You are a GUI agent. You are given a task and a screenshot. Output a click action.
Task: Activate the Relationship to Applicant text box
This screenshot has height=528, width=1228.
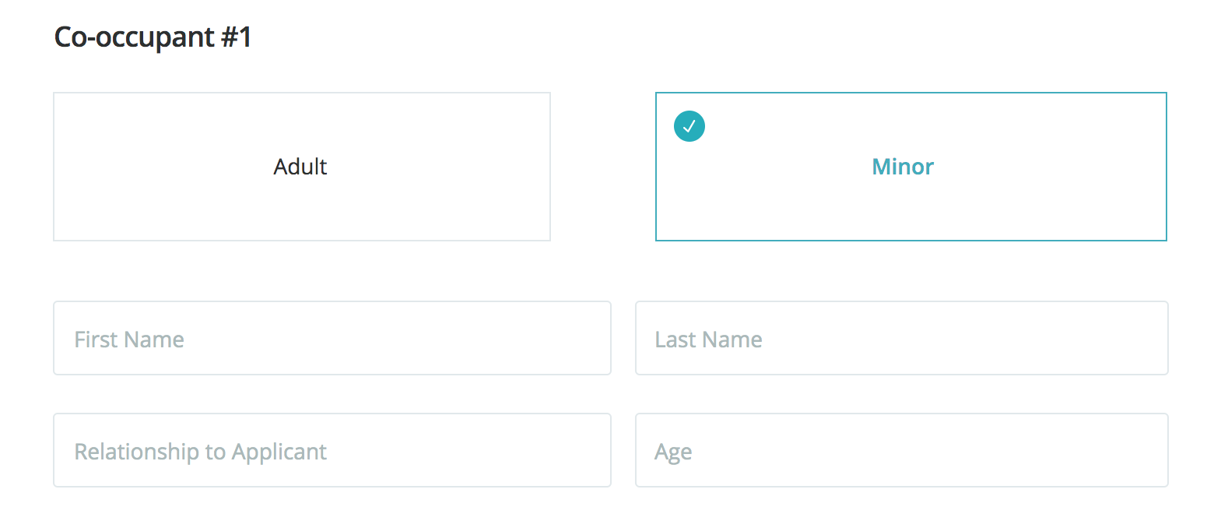(332, 451)
